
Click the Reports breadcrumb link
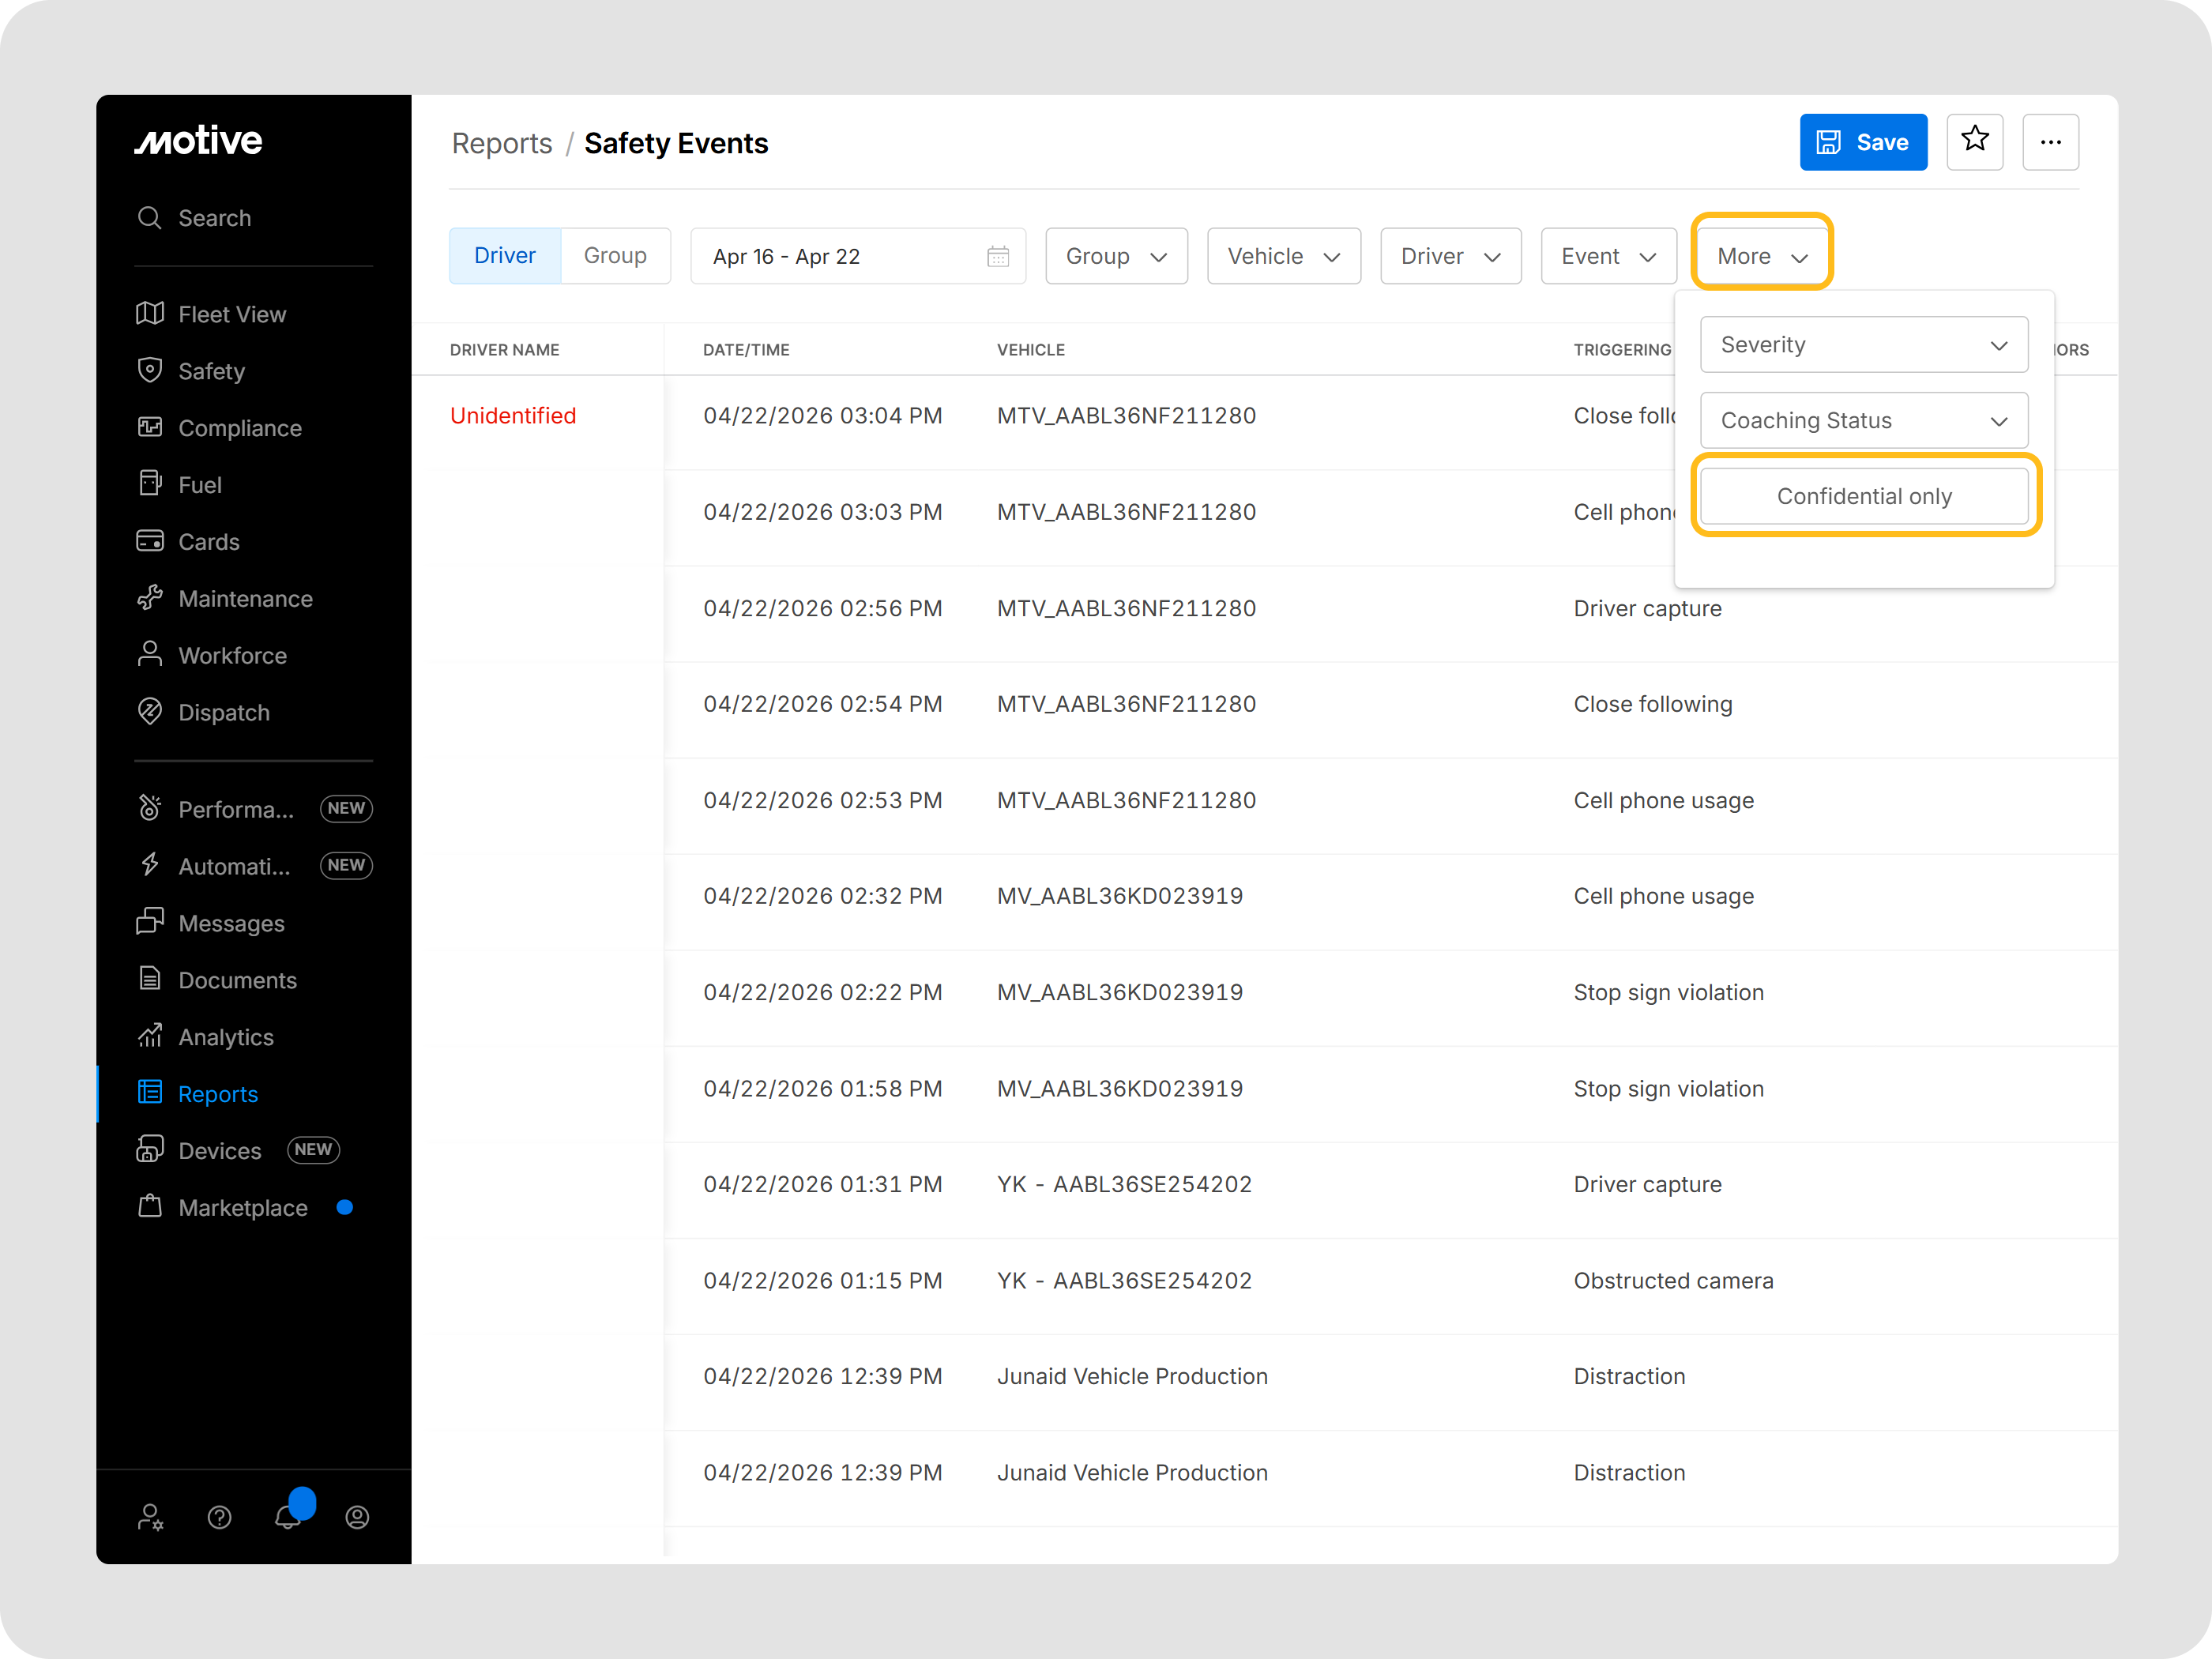[x=501, y=143]
